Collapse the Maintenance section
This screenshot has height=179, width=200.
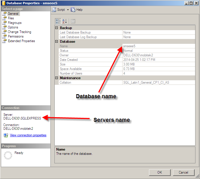[x=57, y=78]
